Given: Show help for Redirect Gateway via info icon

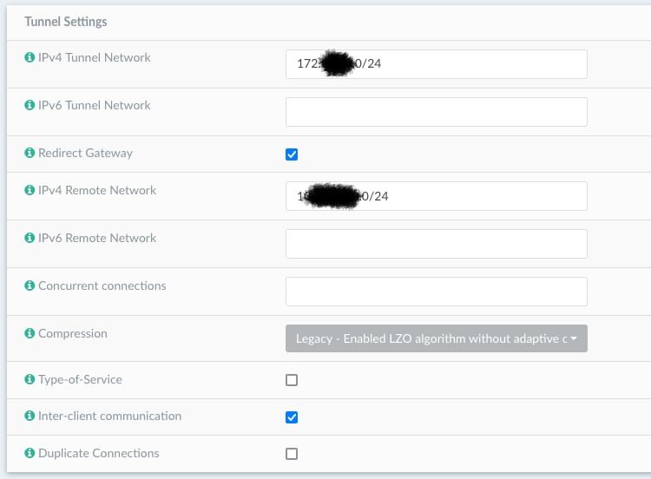Looking at the screenshot, I should [30, 154].
